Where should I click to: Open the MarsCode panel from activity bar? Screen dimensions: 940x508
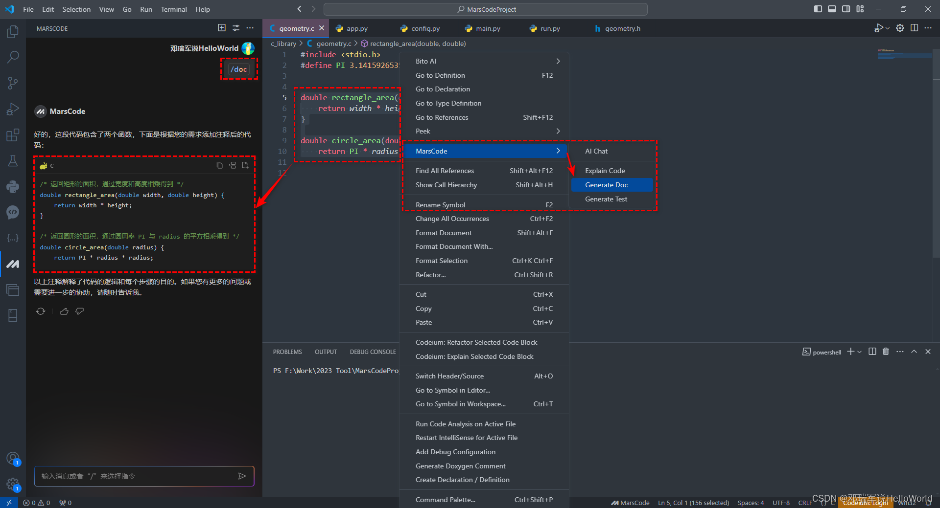(13, 264)
